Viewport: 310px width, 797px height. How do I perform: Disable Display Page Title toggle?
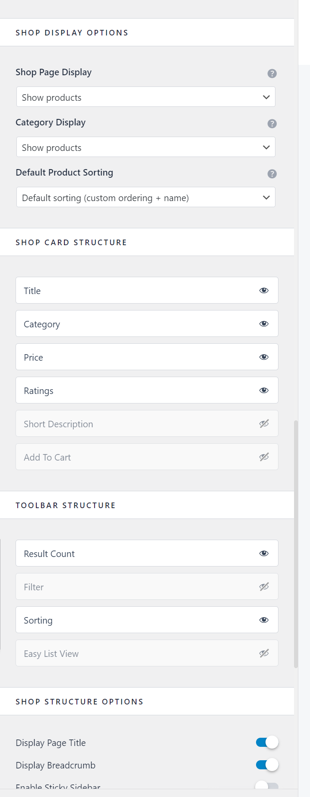point(267,743)
